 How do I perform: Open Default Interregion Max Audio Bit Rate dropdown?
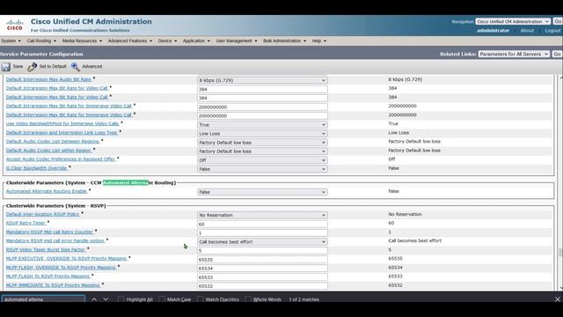click(x=262, y=80)
